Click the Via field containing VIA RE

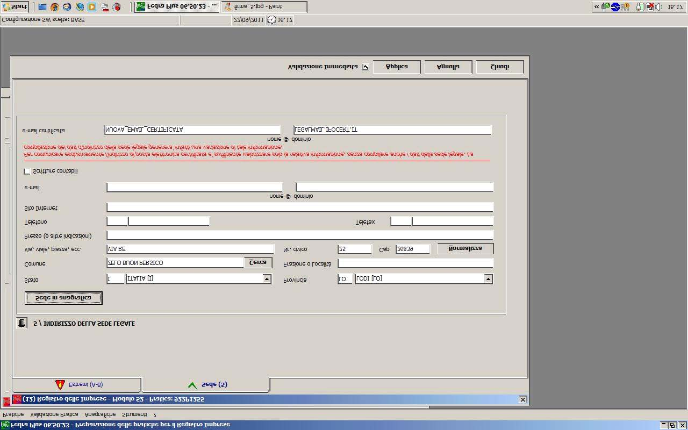click(x=190, y=249)
